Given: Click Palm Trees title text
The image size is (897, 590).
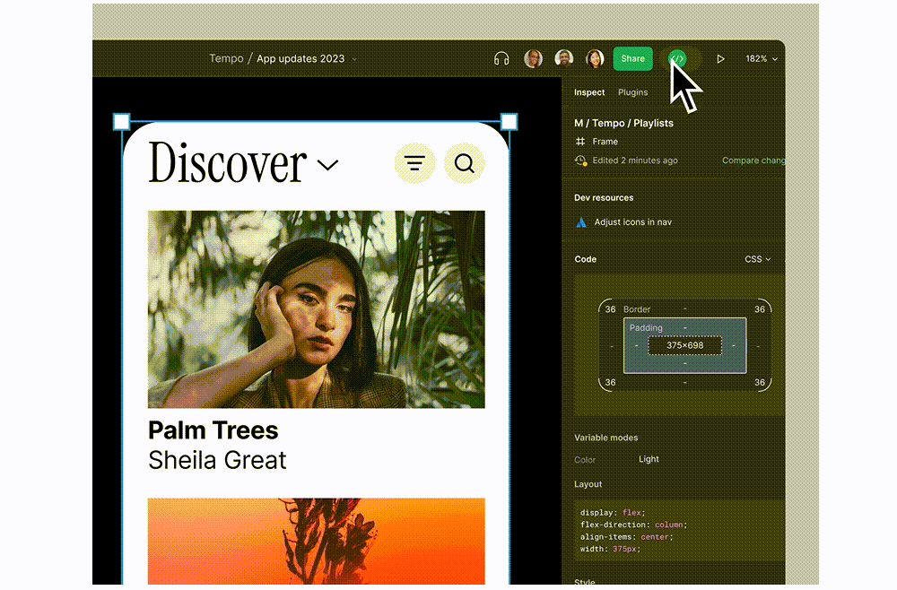Looking at the screenshot, I should click(213, 430).
